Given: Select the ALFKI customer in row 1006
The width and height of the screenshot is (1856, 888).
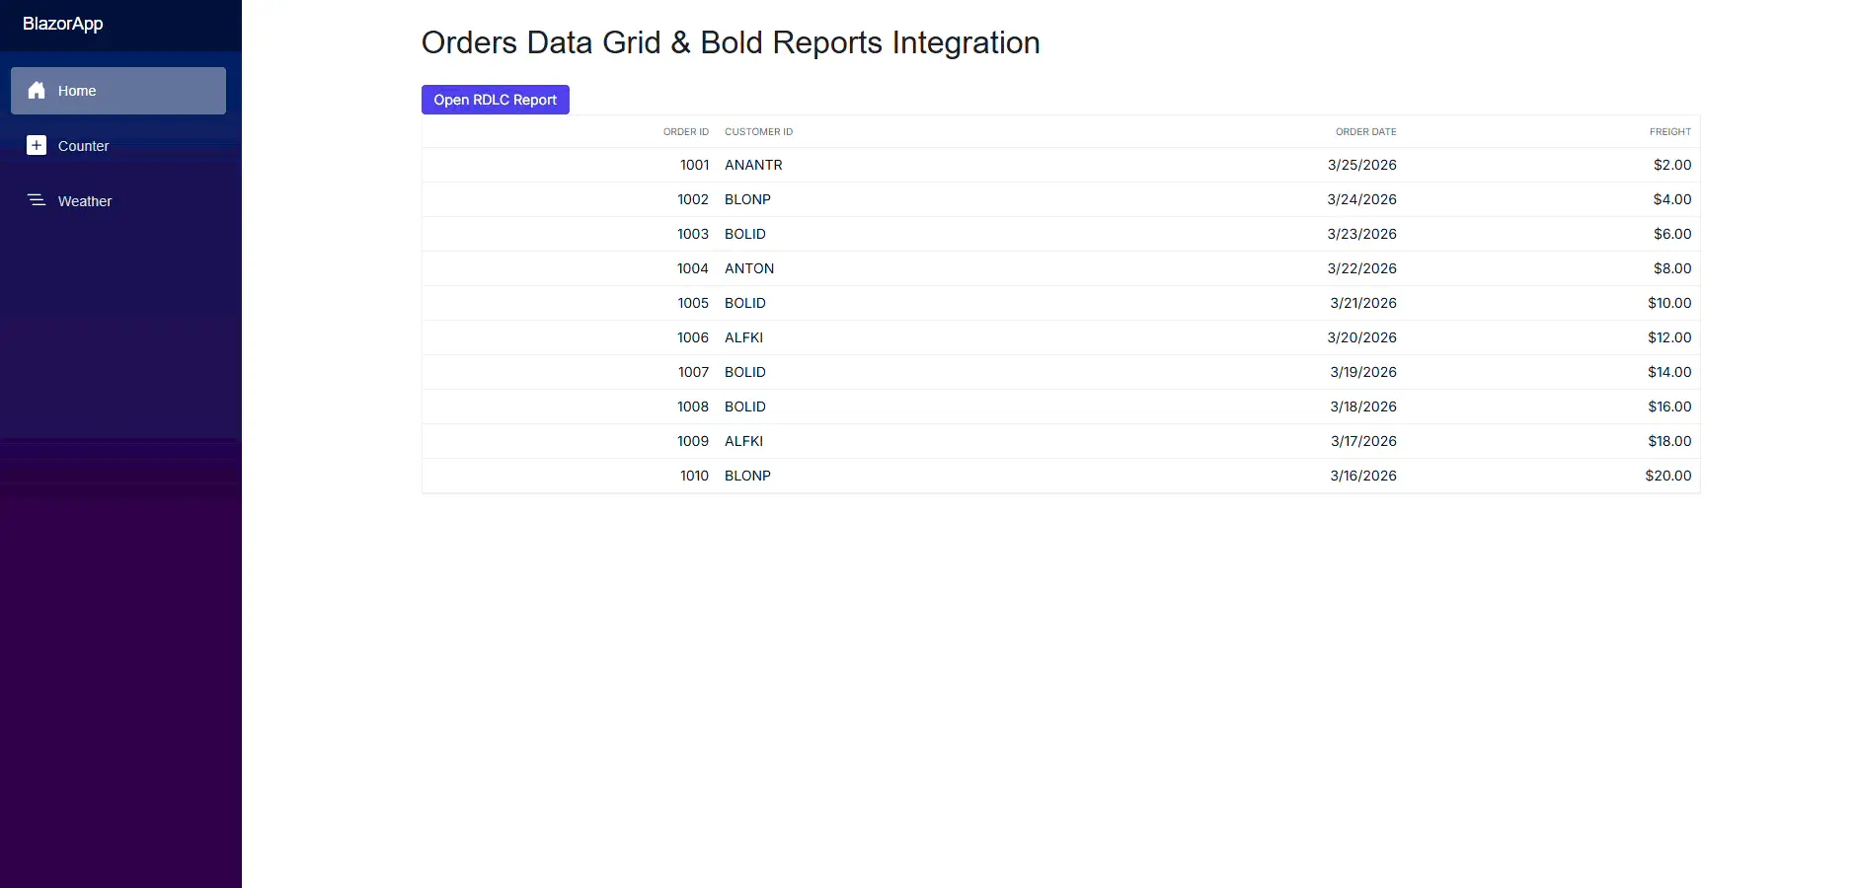Looking at the screenshot, I should click(x=743, y=337).
